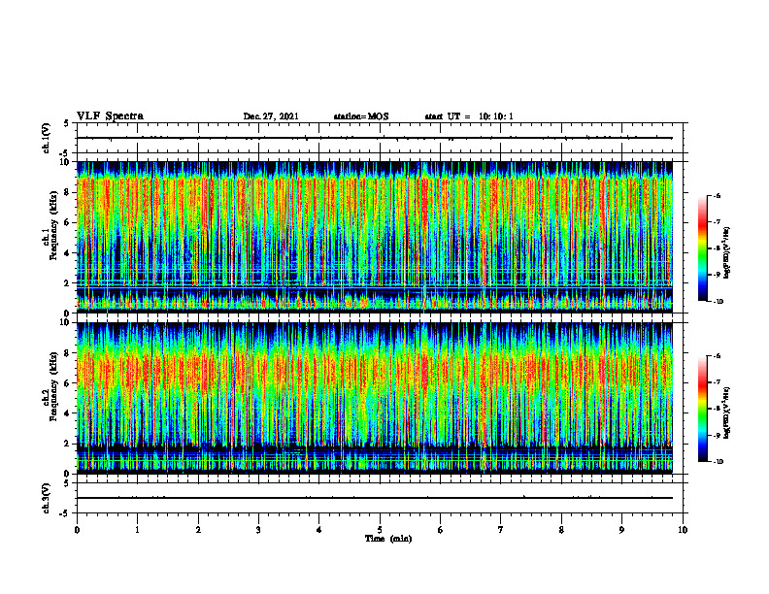Screen dimensions: 769x594
Task: Click the "8" kHz tick of ch.1 spectrogram
Action: 68,192
